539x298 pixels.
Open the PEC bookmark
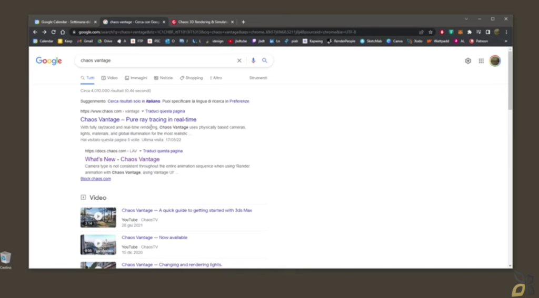pyautogui.click(x=154, y=41)
